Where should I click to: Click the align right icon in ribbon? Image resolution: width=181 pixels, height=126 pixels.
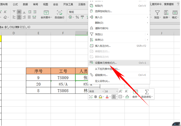pos(24,17)
